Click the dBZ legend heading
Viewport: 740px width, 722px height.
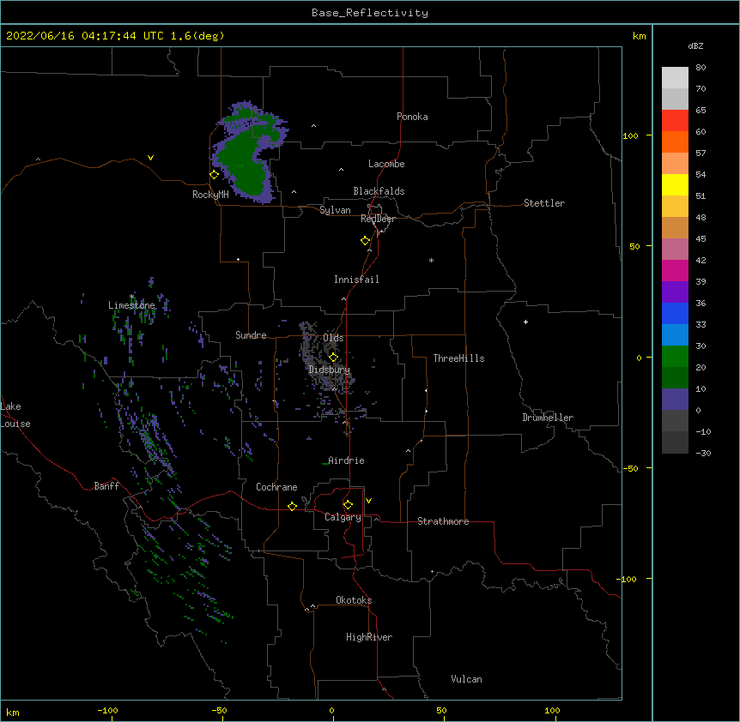pyautogui.click(x=695, y=45)
